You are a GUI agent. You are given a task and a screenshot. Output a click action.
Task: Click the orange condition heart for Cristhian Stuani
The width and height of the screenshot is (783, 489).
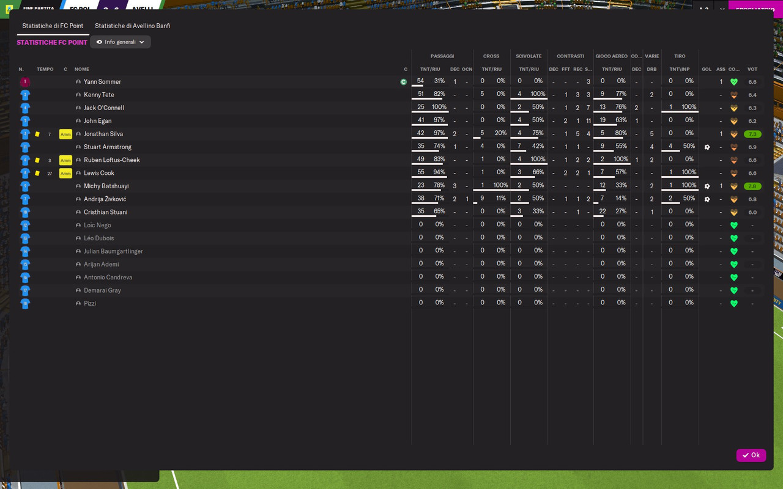[x=734, y=213]
